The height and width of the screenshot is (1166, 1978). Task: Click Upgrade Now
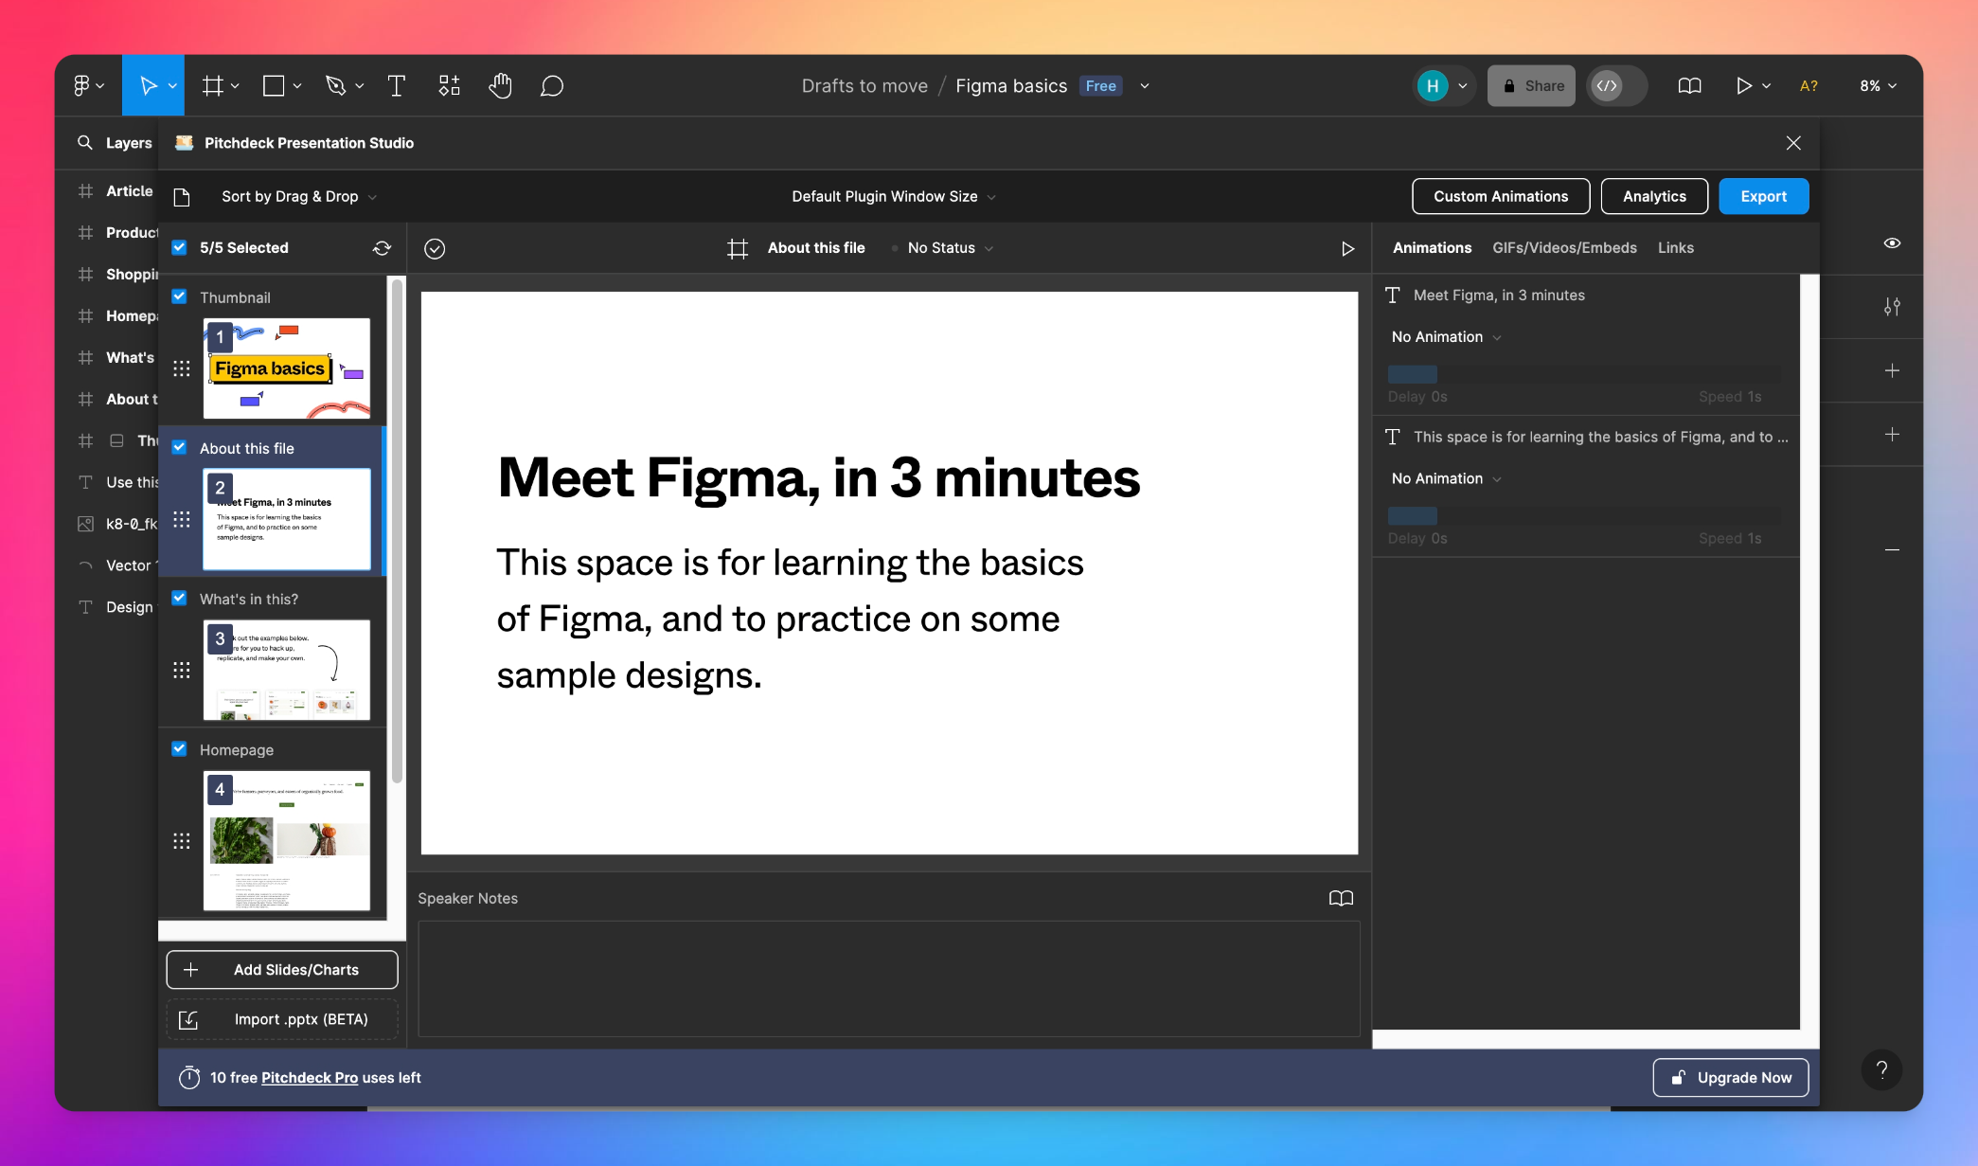pos(1731,1078)
